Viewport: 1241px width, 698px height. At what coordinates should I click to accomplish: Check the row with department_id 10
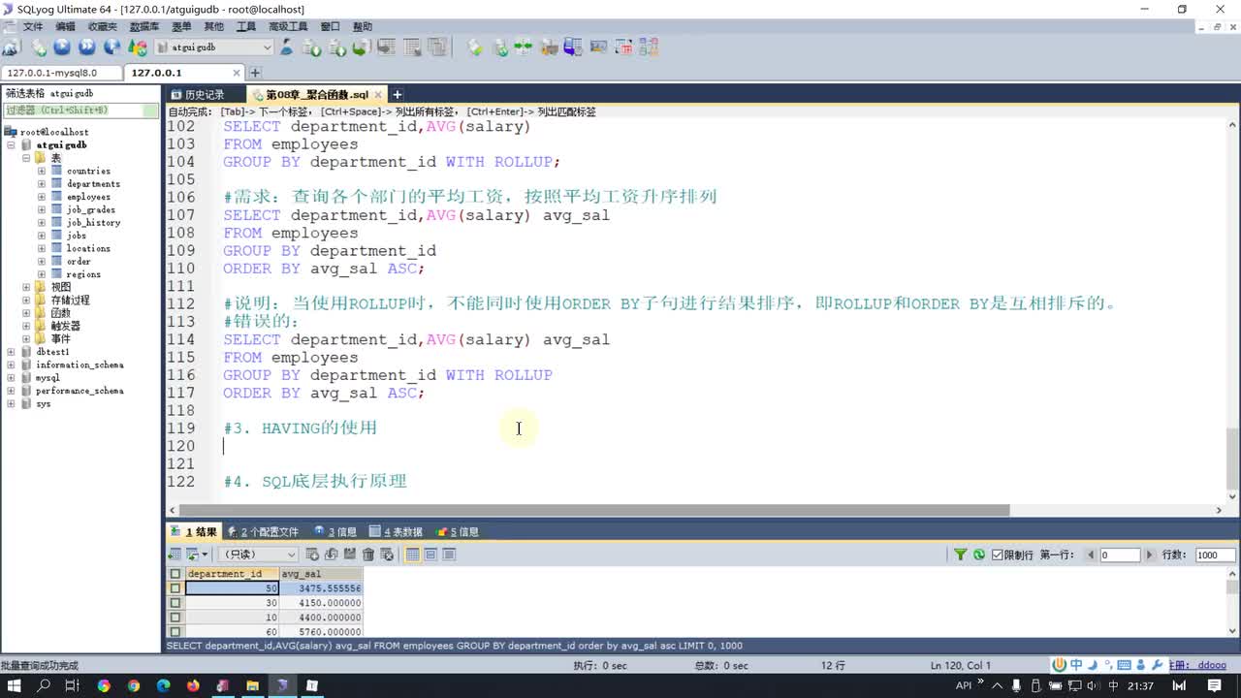(x=175, y=618)
